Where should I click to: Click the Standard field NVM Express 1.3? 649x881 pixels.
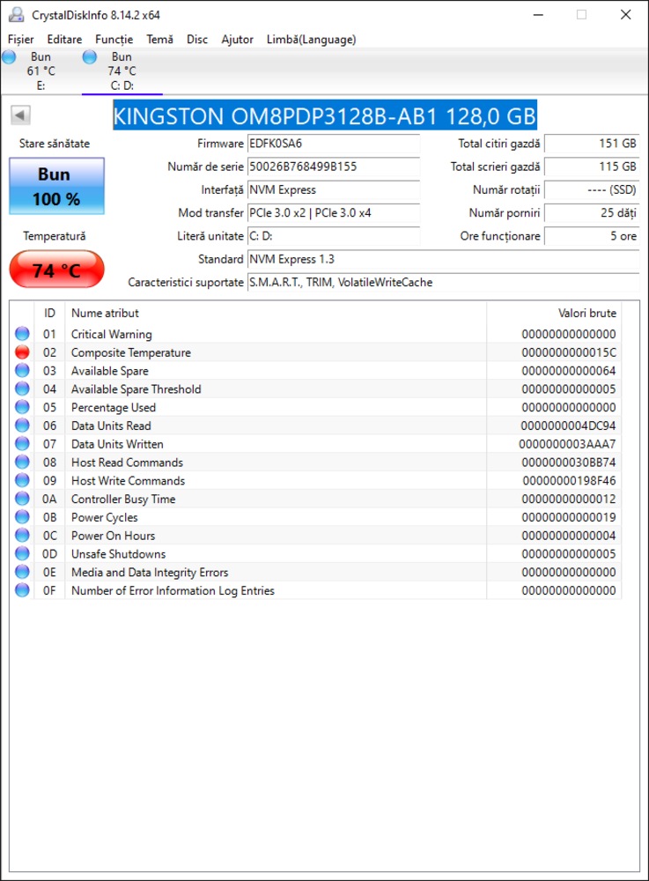(x=444, y=259)
